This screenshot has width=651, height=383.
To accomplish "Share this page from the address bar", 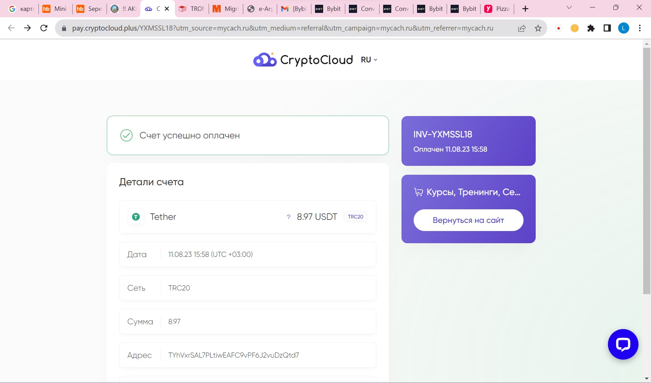I will coord(522,28).
